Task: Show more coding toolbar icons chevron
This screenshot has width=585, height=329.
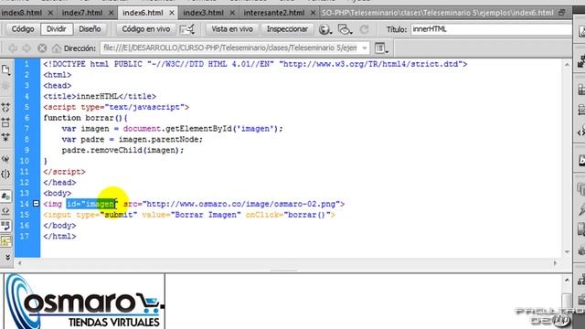Action: (7, 257)
